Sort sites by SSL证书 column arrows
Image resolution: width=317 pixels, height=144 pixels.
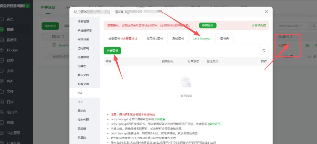point(291,37)
